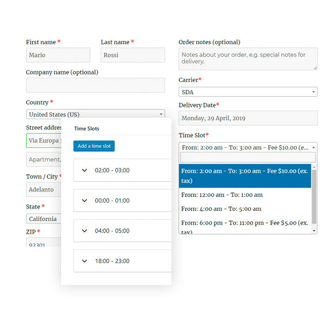Click the Company name field

pos(95,85)
